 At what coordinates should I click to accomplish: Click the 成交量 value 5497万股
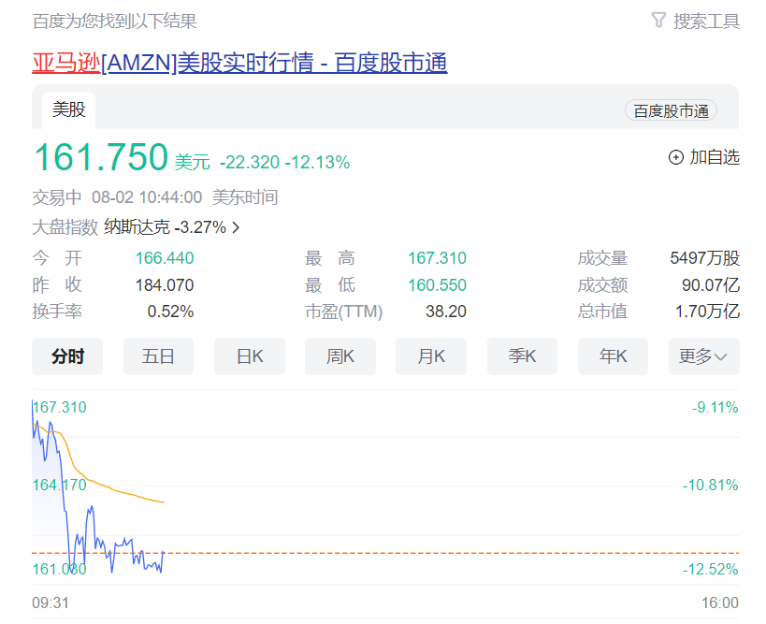(x=705, y=258)
